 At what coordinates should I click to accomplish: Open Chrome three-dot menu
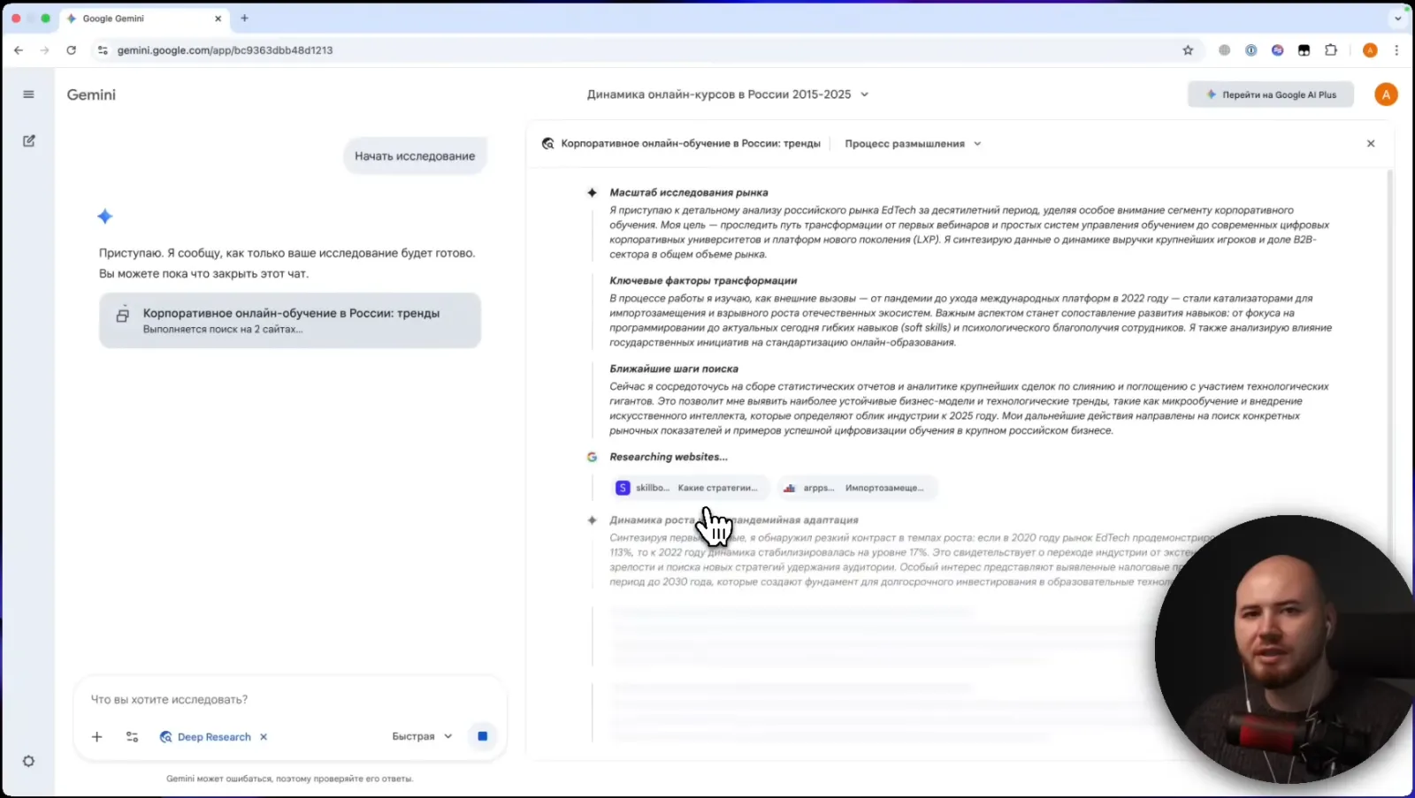[1396, 50]
